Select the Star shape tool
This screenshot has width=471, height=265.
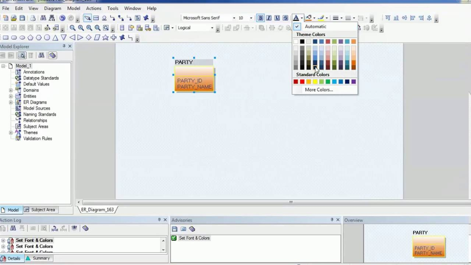point(106,37)
